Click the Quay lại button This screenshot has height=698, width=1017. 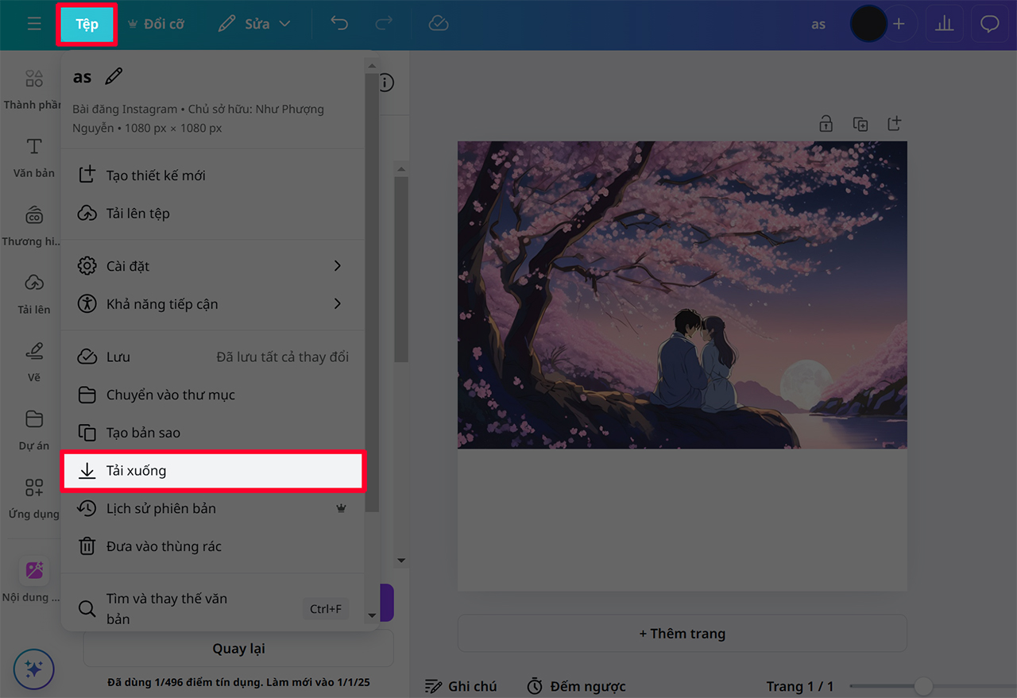point(238,649)
